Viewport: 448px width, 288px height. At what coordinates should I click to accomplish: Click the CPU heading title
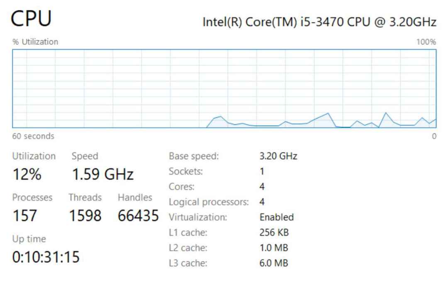coord(32,20)
